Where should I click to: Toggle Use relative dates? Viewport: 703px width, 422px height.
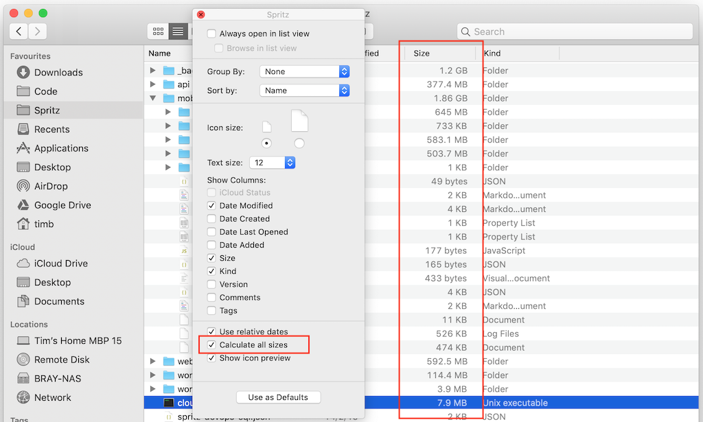(x=211, y=331)
